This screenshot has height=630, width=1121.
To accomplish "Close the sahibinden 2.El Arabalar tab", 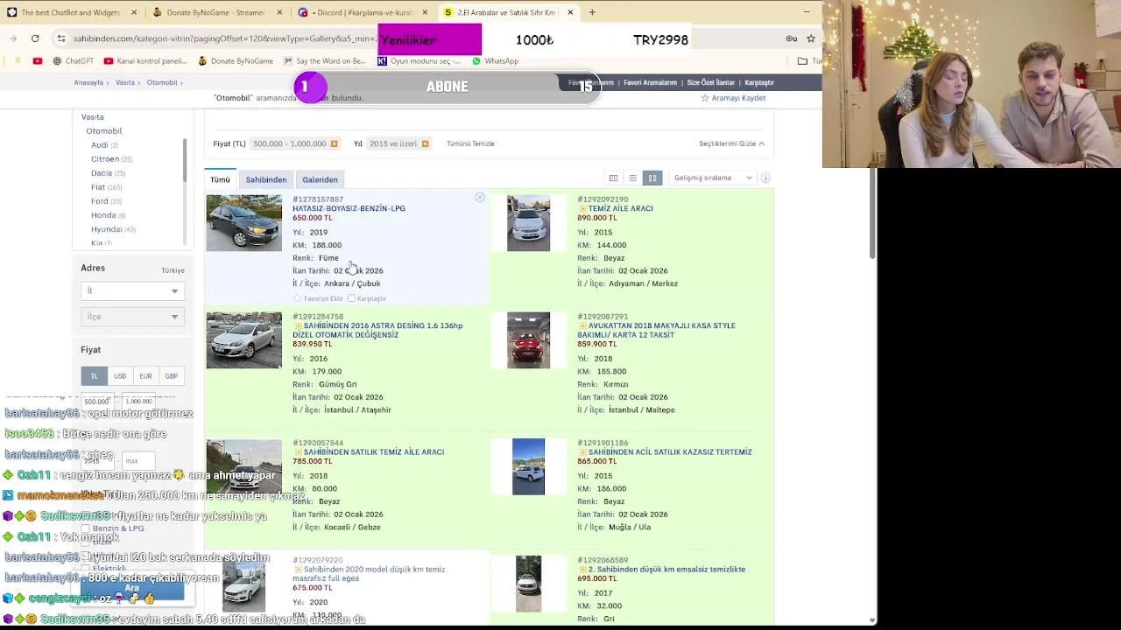I will click(570, 12).
